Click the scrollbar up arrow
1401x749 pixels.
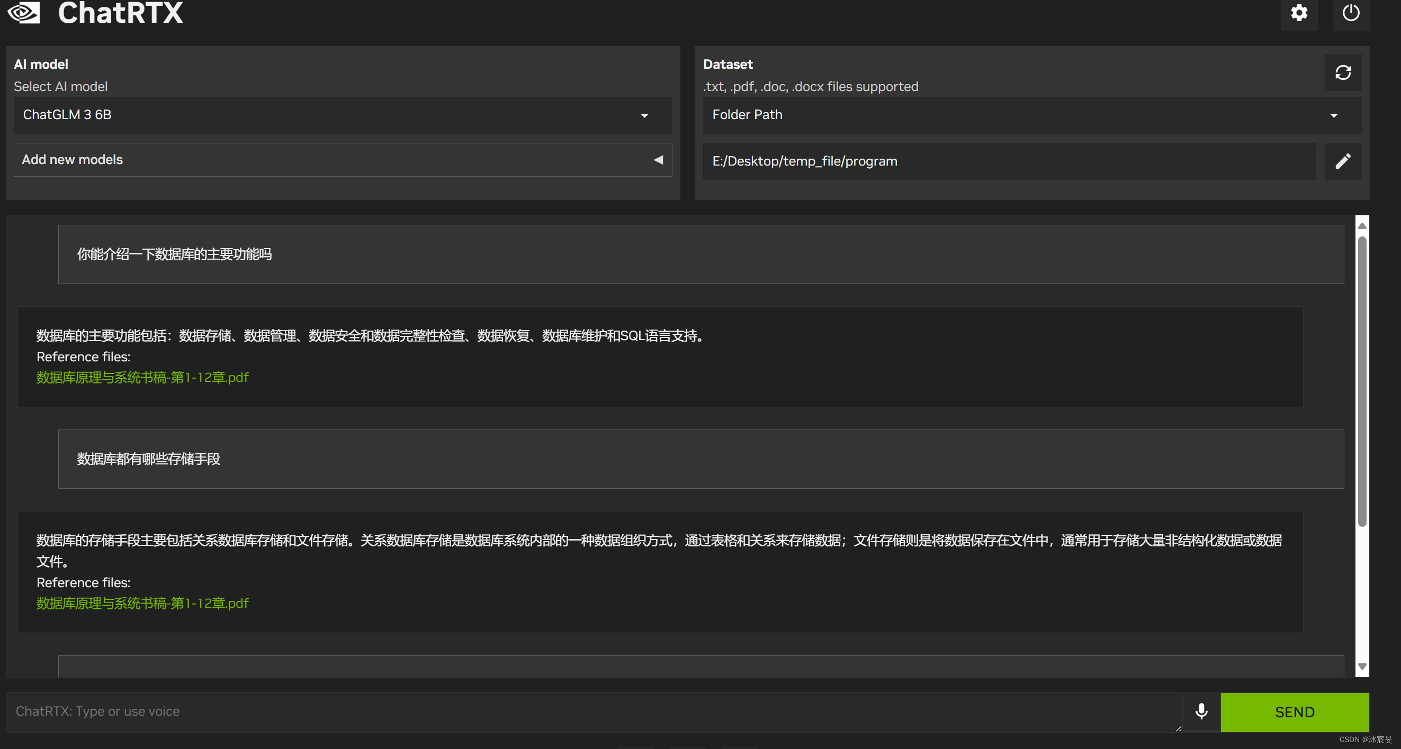[1361, 225]
